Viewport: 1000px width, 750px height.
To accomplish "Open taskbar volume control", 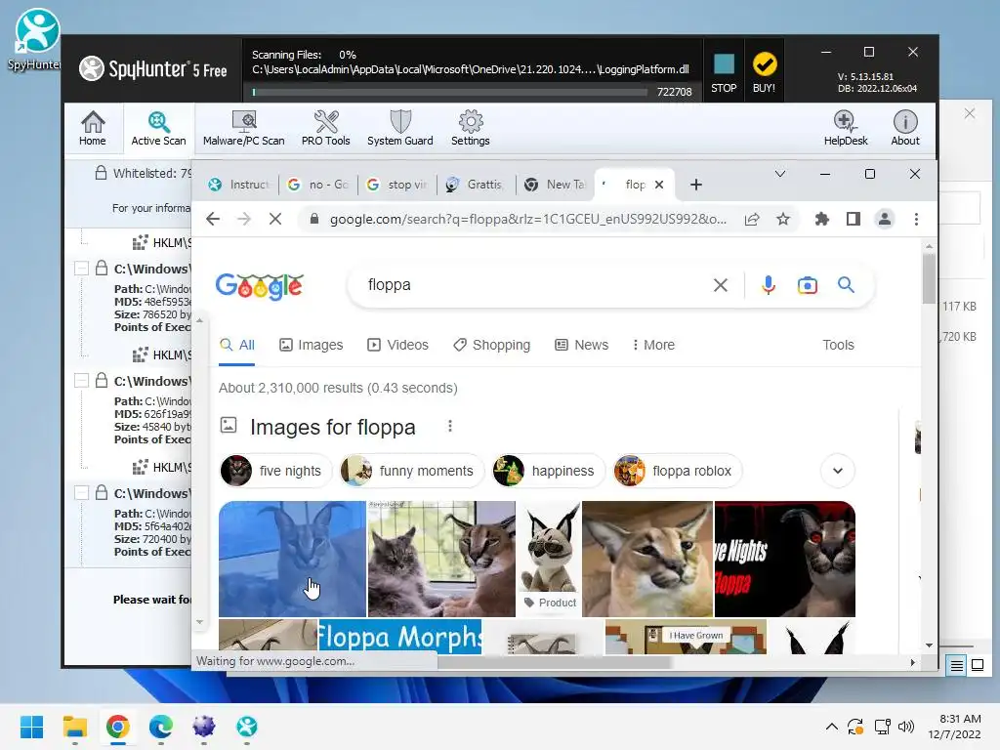I will tap(905, 727).
